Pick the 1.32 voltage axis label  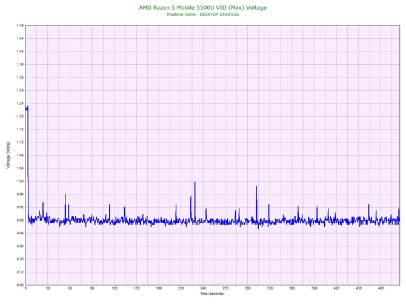[x=20, y=78]
